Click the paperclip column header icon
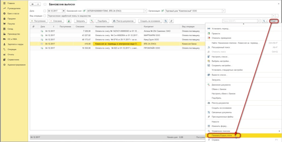 (x=33, y=27)
